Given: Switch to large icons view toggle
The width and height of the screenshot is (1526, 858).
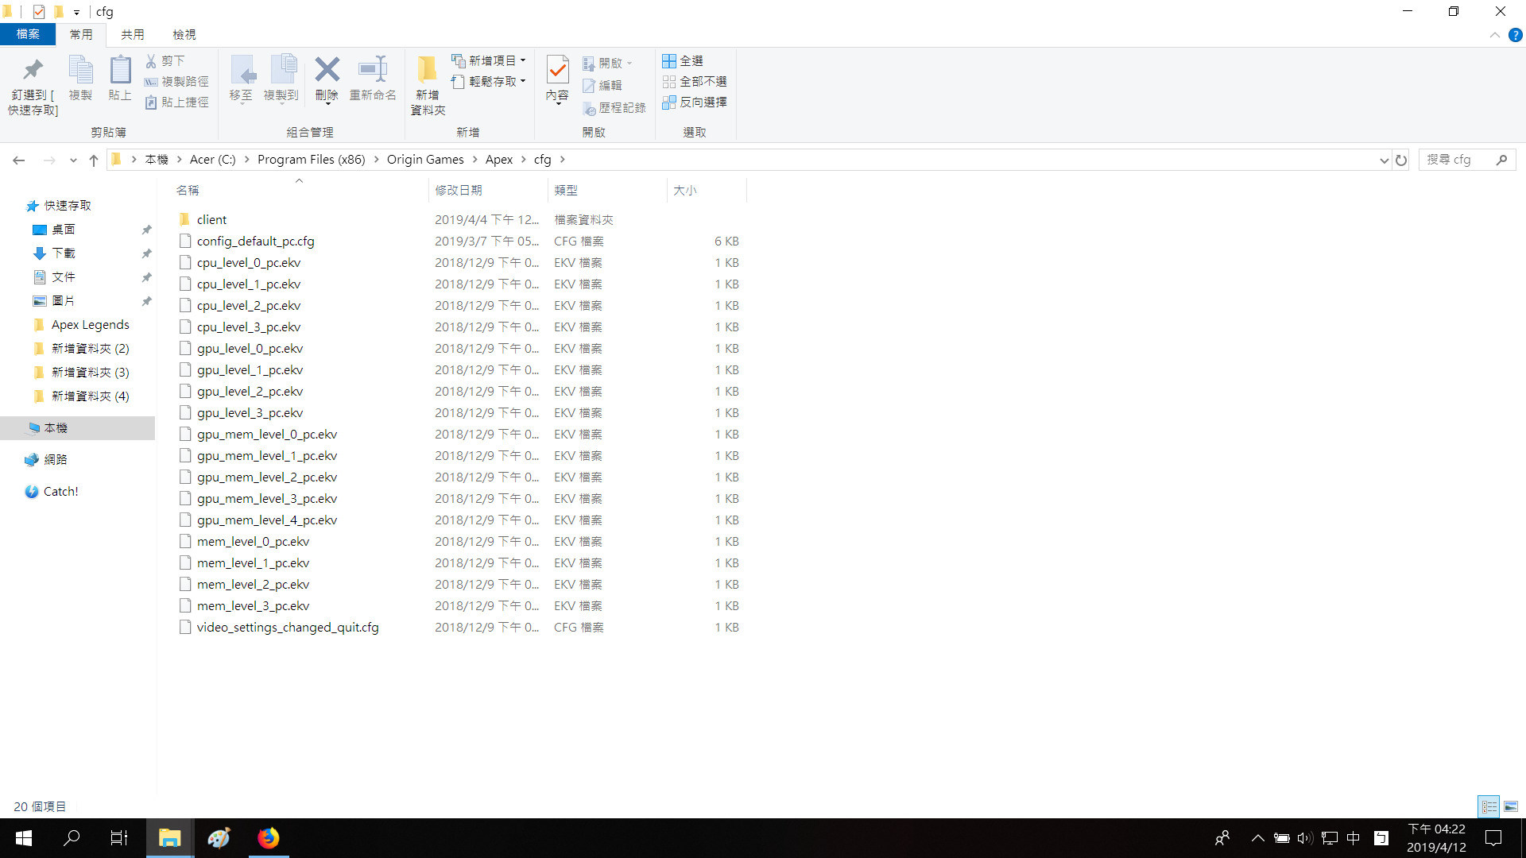Looking at the screenshot, I should click(x=1511, y=806).
